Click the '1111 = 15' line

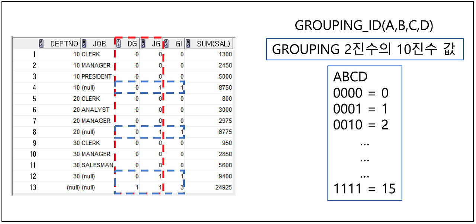coord(364,189)
